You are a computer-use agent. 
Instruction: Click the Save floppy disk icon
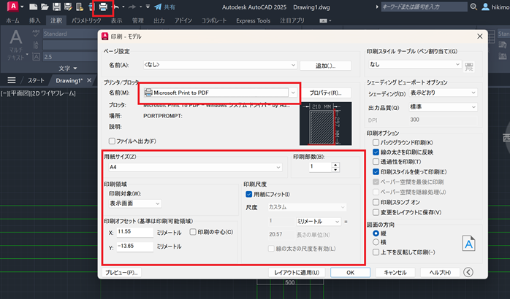tap(56, 7)
